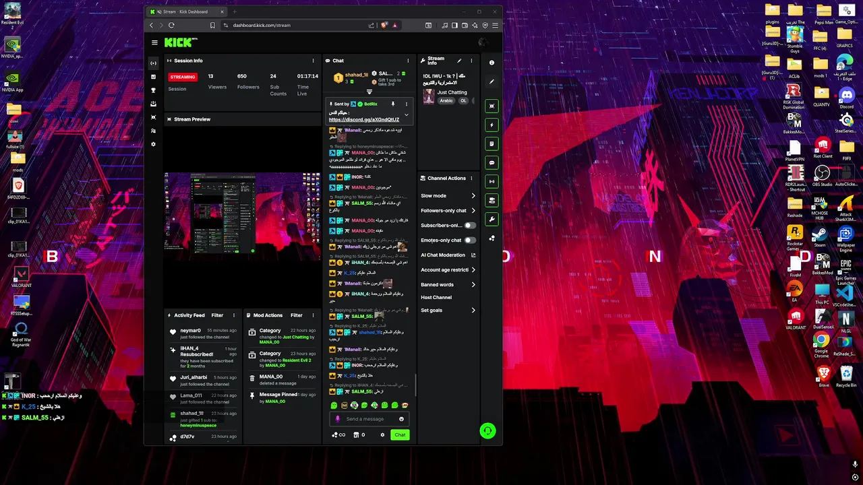Click Host Channel action
Screen dimensions: 863x485
tap(436, 298)
